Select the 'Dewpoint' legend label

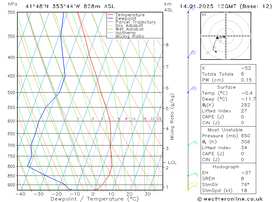126,18
